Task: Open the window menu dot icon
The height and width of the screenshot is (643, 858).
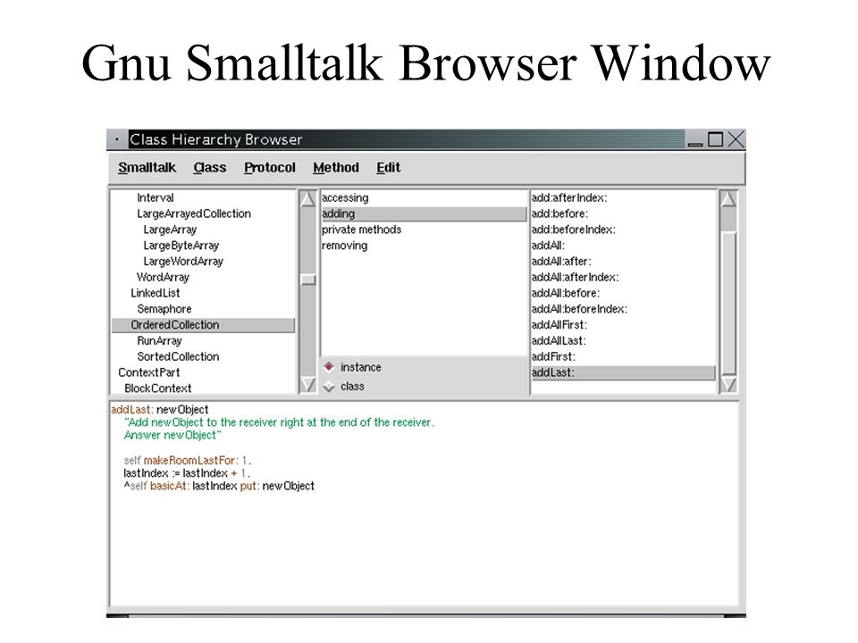Action: (x=117, y=139)
